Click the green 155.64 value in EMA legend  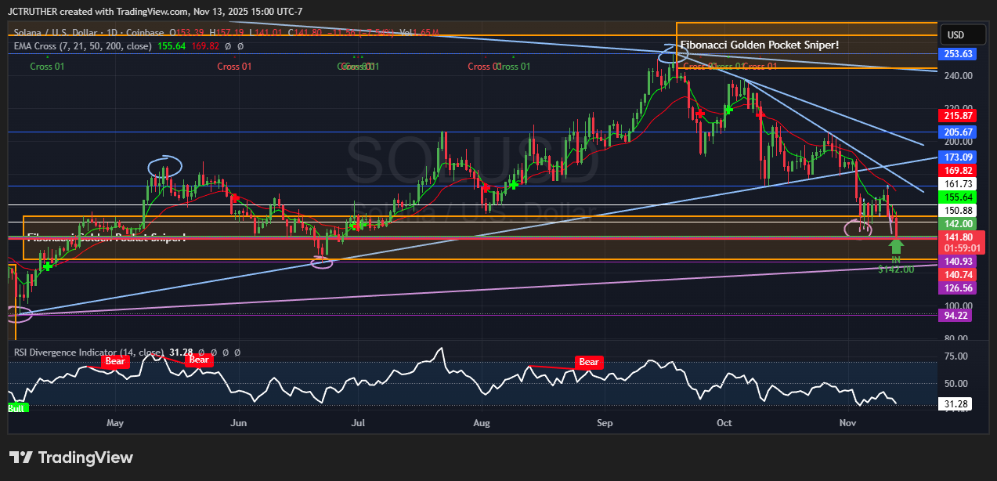tap(170, 46)
